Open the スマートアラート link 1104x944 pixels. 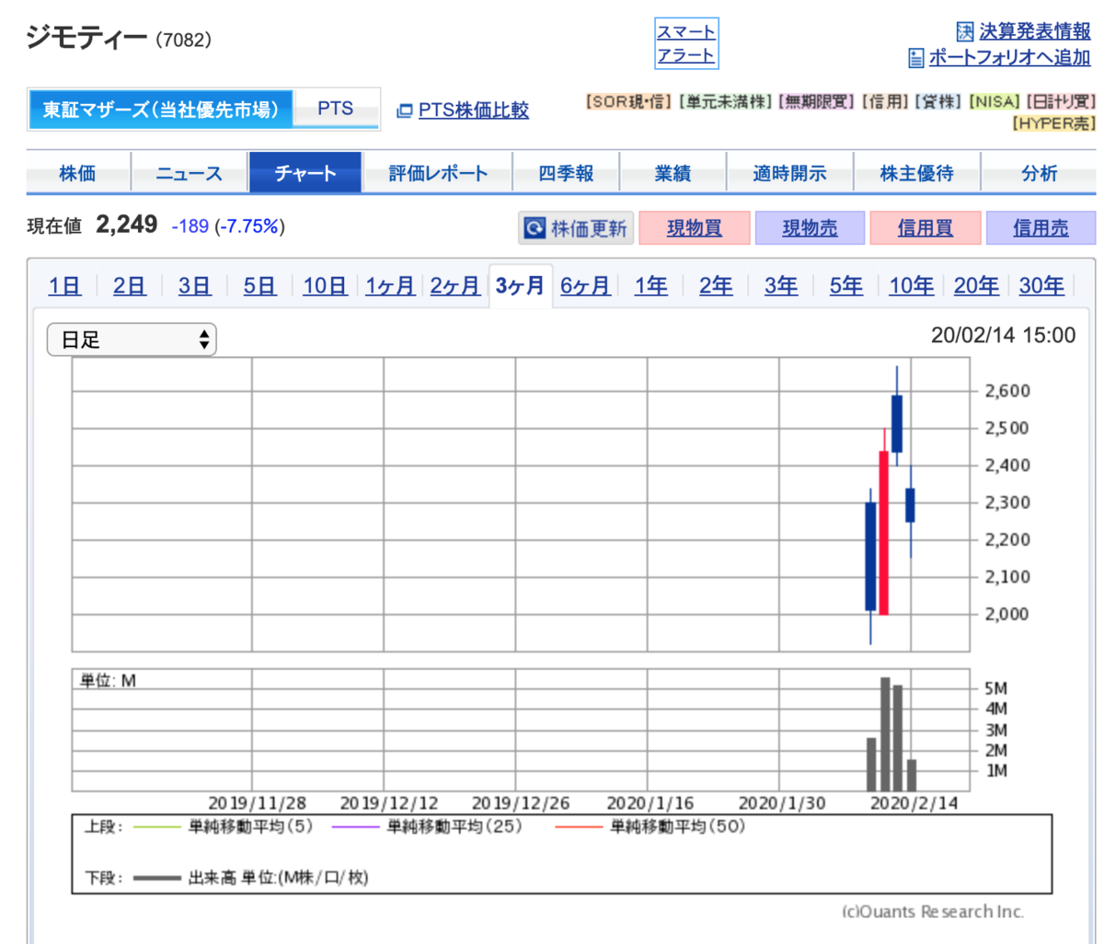pyautogui.click(x=685, y=43)
